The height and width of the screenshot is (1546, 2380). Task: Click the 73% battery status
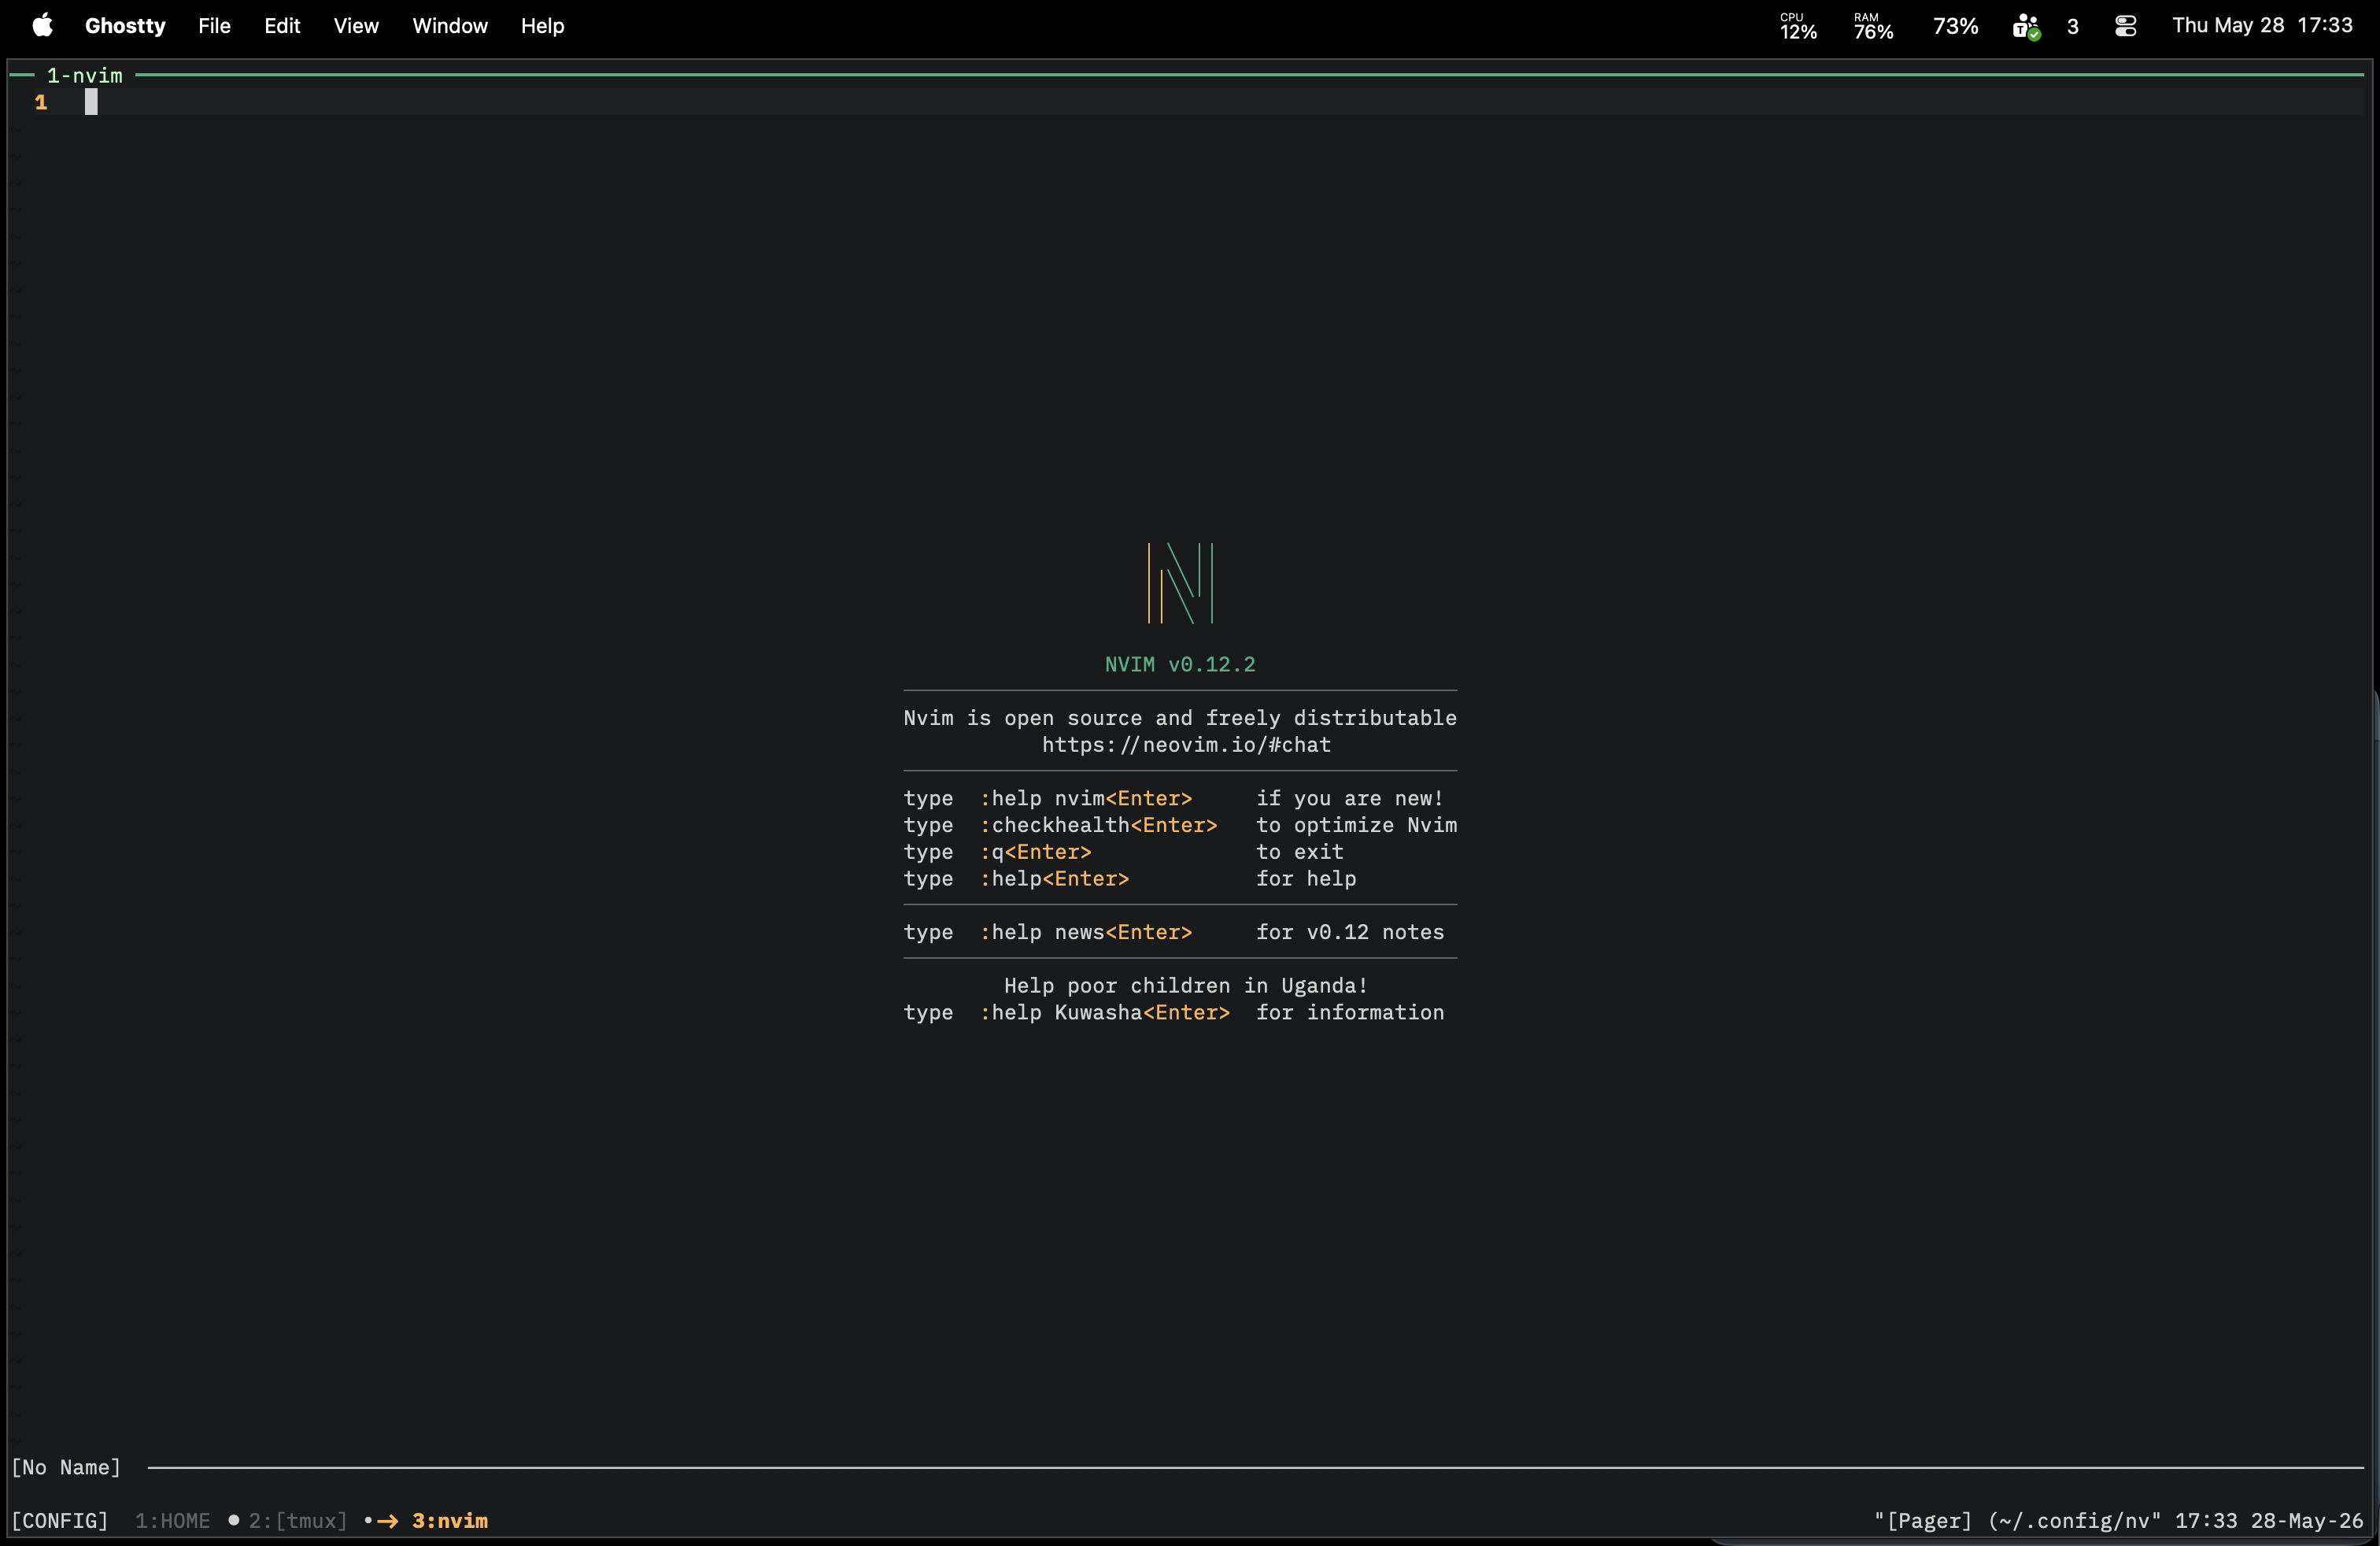pos(1955,26)
